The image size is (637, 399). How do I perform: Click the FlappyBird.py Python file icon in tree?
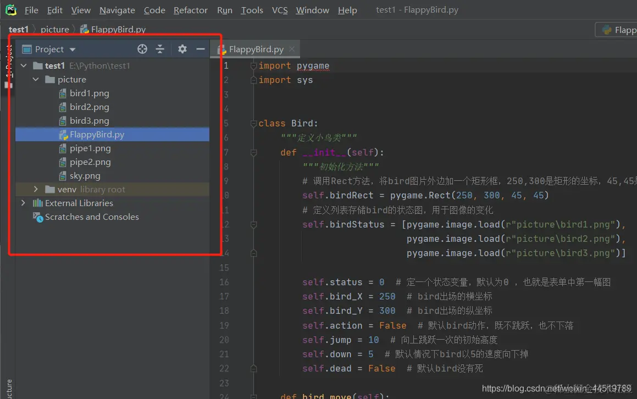click(63, 135)
